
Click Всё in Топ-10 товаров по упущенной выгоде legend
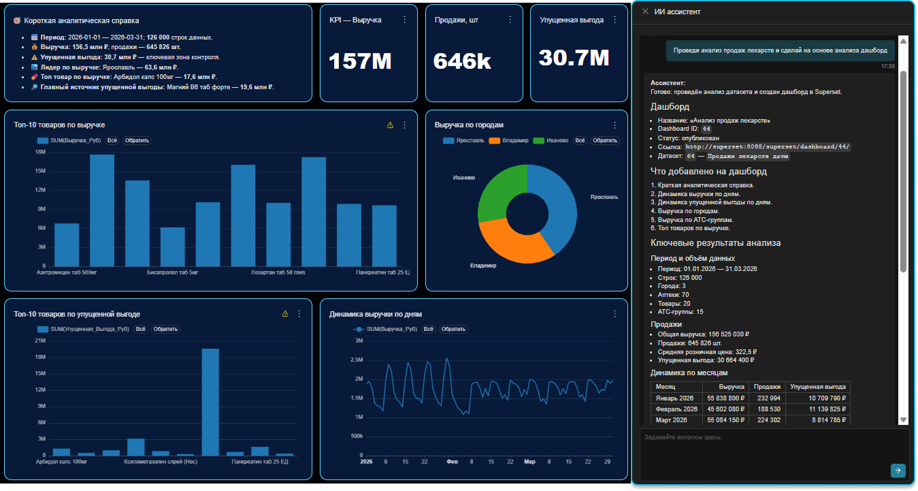click(140, 329)
